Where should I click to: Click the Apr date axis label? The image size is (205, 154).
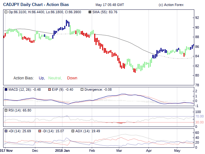(x=149, y=151)
